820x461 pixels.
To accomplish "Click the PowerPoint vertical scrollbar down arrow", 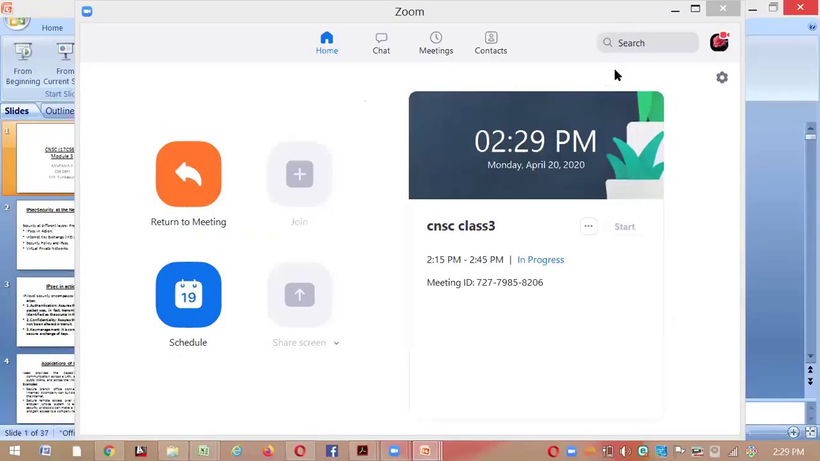I will click(810, 356).
